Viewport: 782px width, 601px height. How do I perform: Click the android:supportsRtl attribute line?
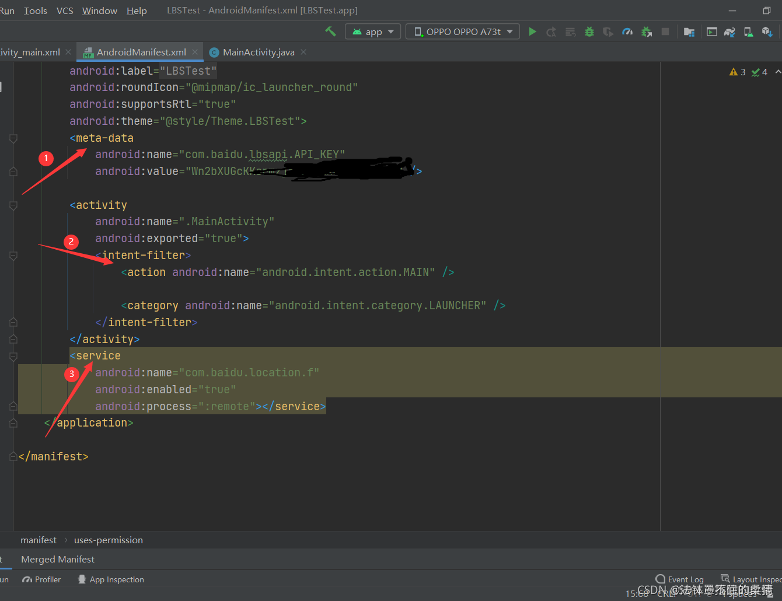click(153, 104)
